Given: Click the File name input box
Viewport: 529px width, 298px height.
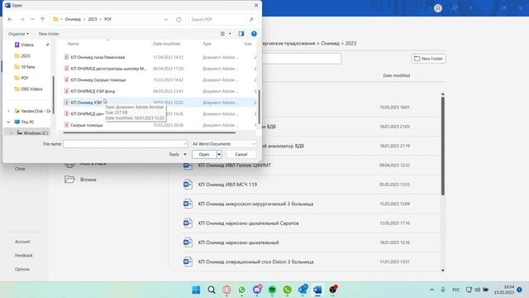Looking at the screenshot, I should click(125, 144).
